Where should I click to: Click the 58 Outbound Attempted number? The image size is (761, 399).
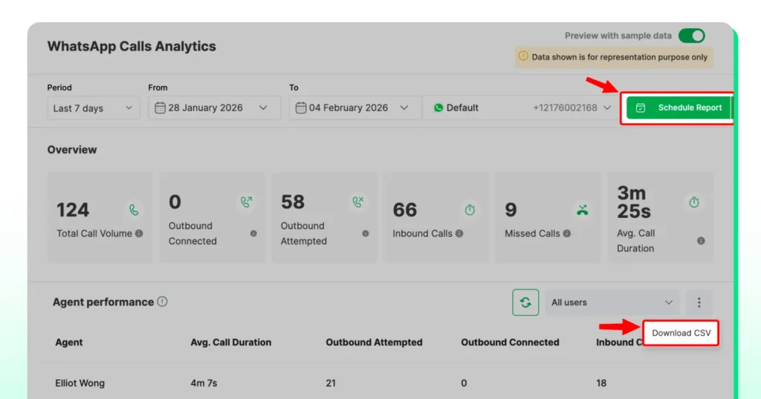pos(293,202)
